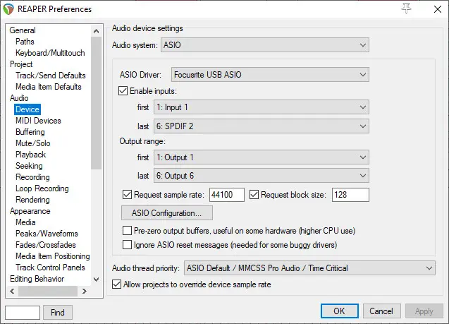Click the OK button
The width and height of the screenshot is (449, 324).
pyautogui.click(x=339, y=311)
